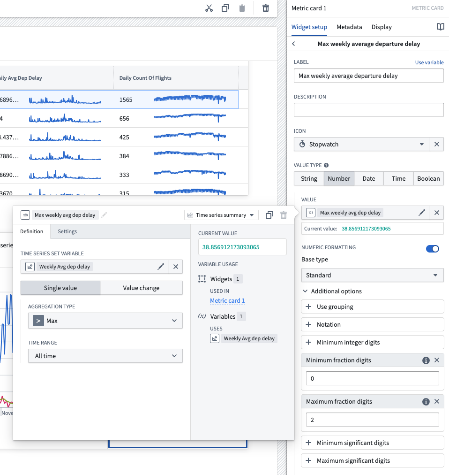Open the documentation book icon
Screen dimensions: 449x475
click(x=440, y=27)
